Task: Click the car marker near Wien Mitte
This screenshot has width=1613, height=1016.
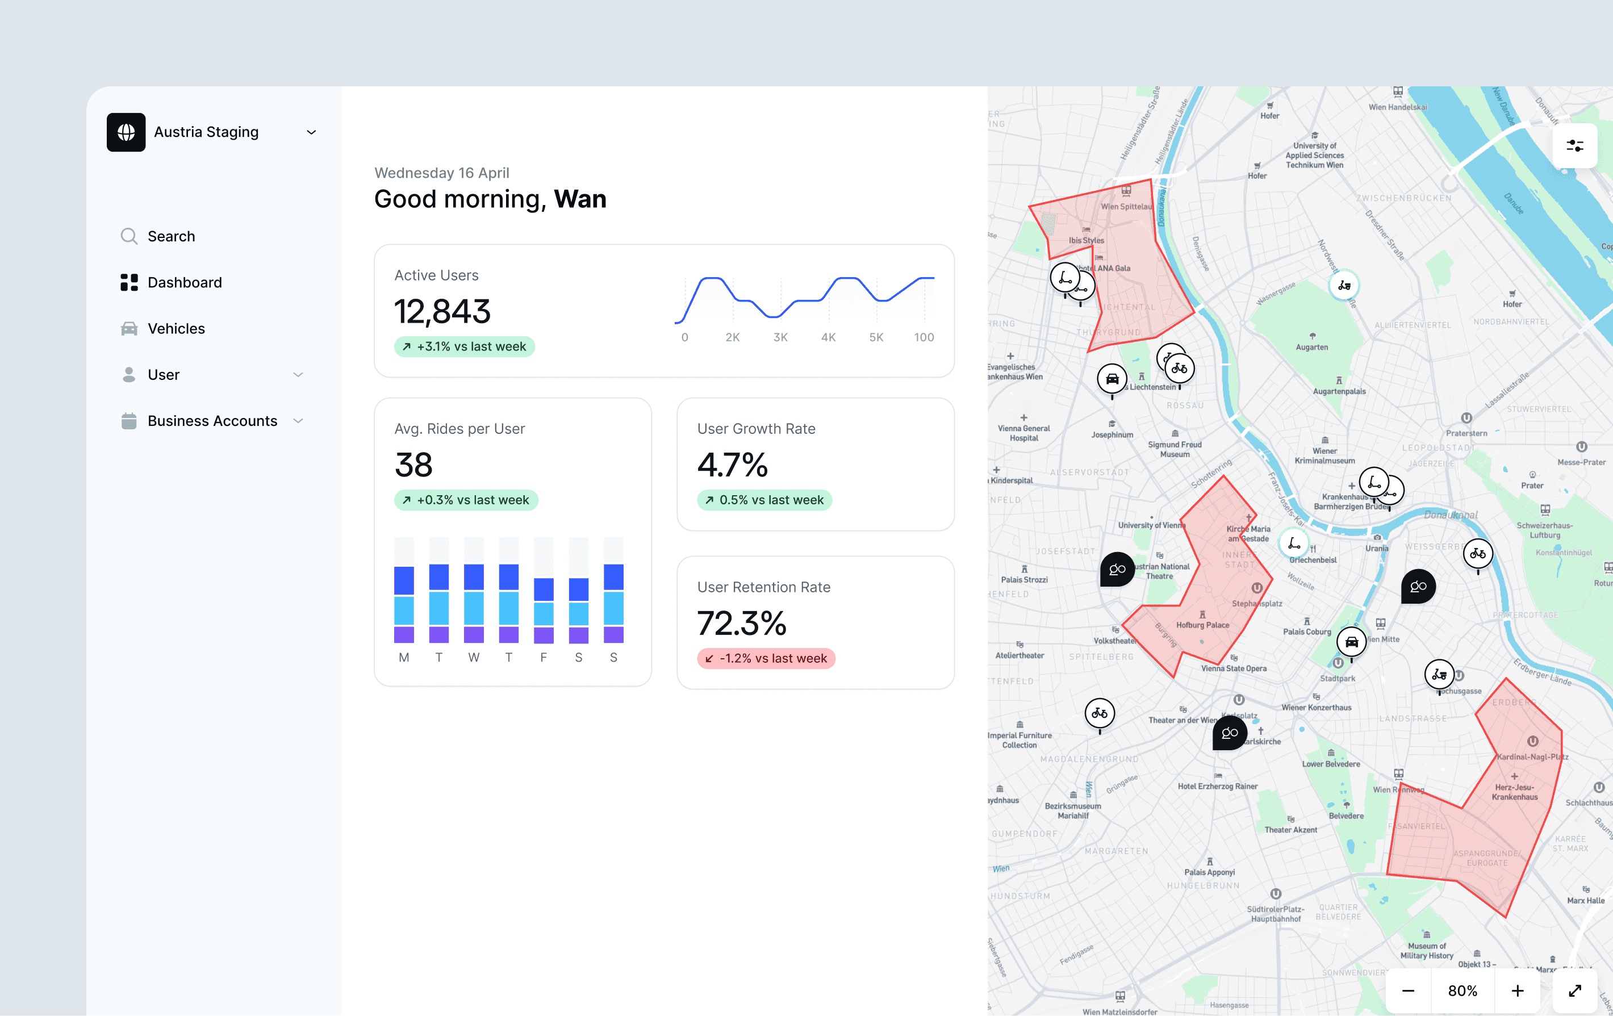Action: coord(1351,642)
